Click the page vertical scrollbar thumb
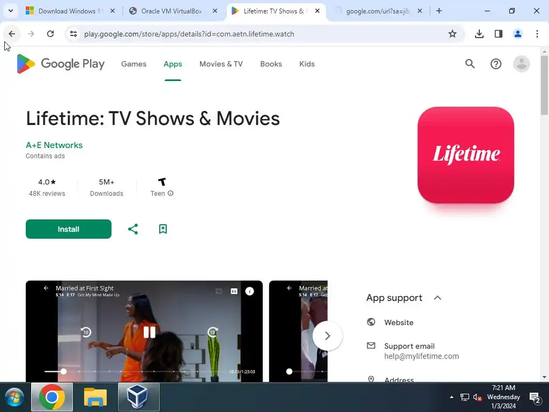The width and height of the screenshot is (549, 412). 545,85
